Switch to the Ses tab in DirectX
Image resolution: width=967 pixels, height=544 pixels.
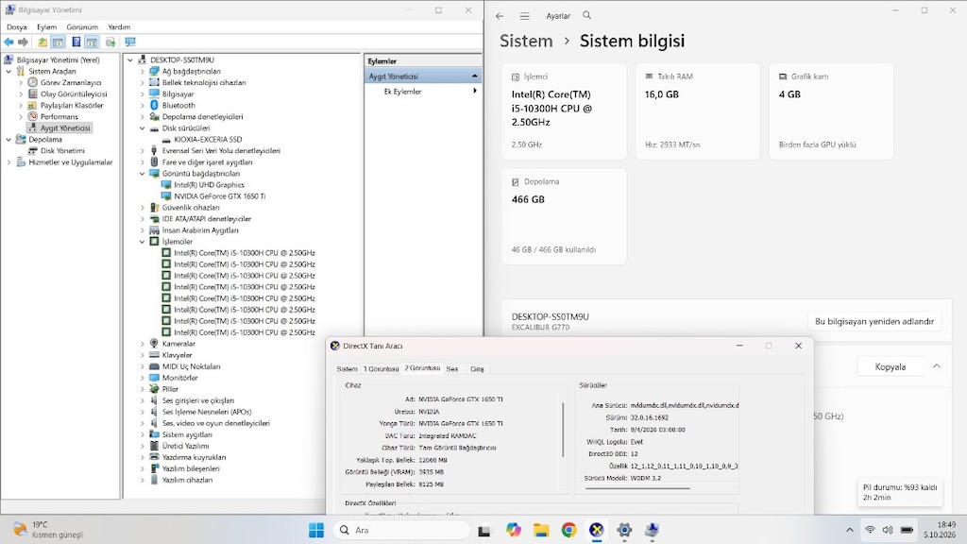pos(452,369)
